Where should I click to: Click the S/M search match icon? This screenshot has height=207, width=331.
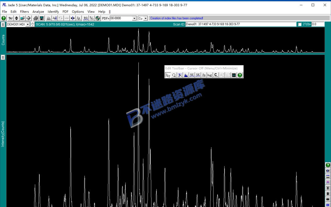[x=92, y=18]
